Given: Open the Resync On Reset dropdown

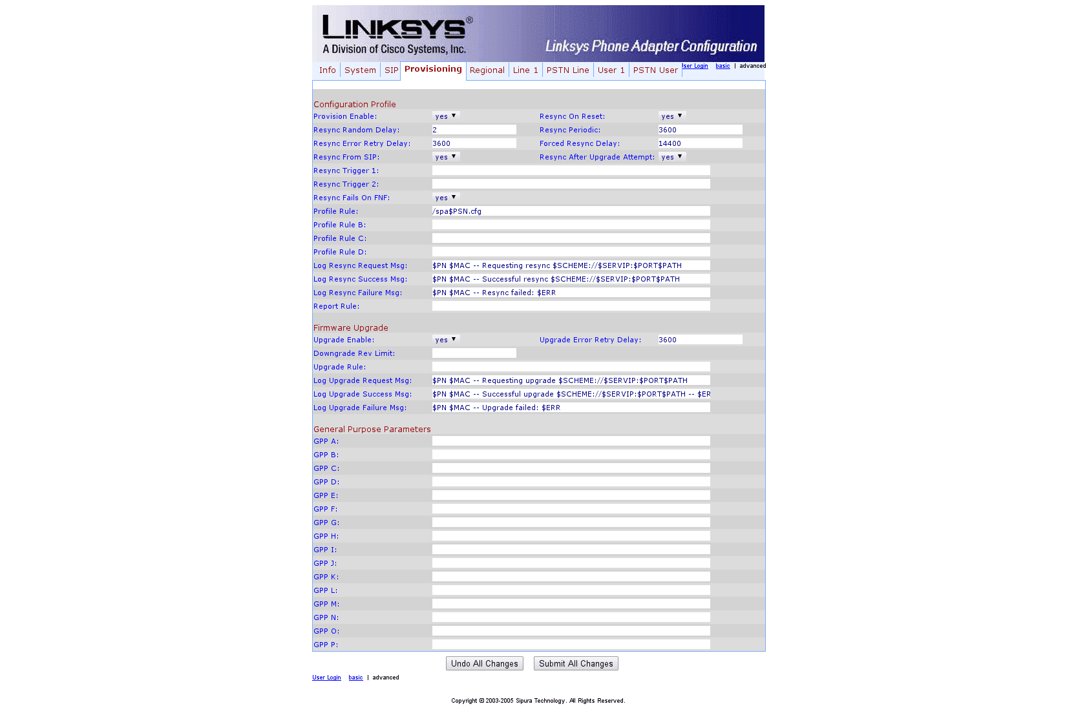Looking at the screenshot, I should point(672,116).
